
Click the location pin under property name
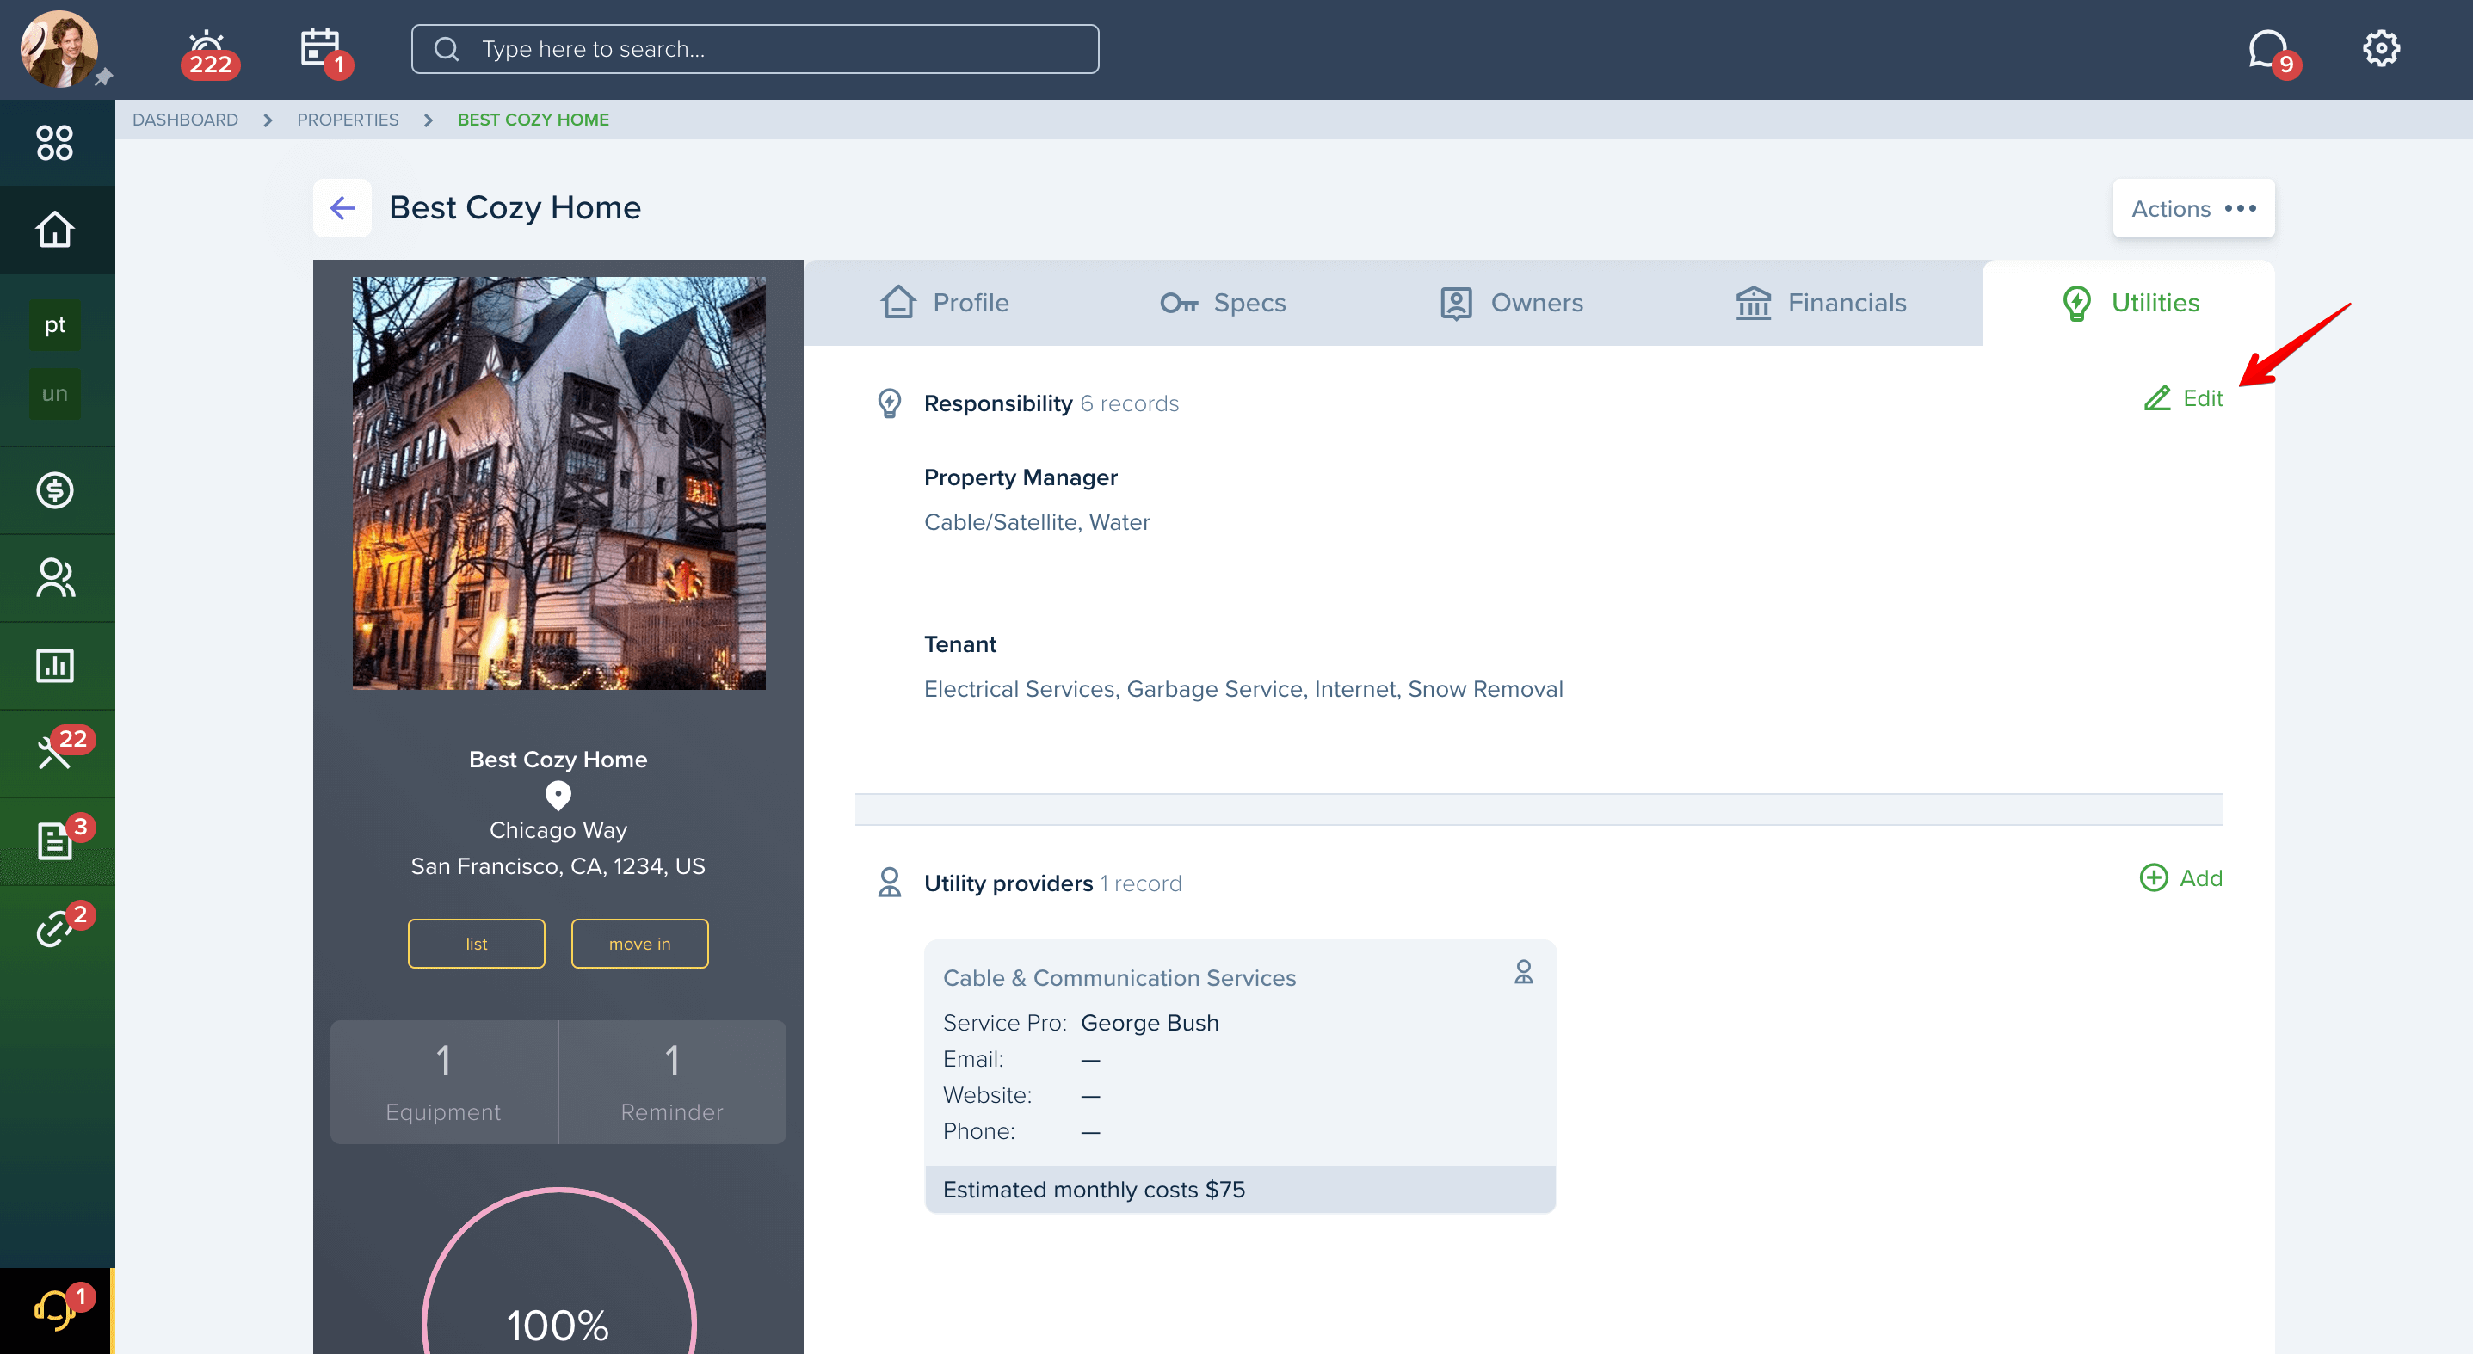tap(558, 796)
